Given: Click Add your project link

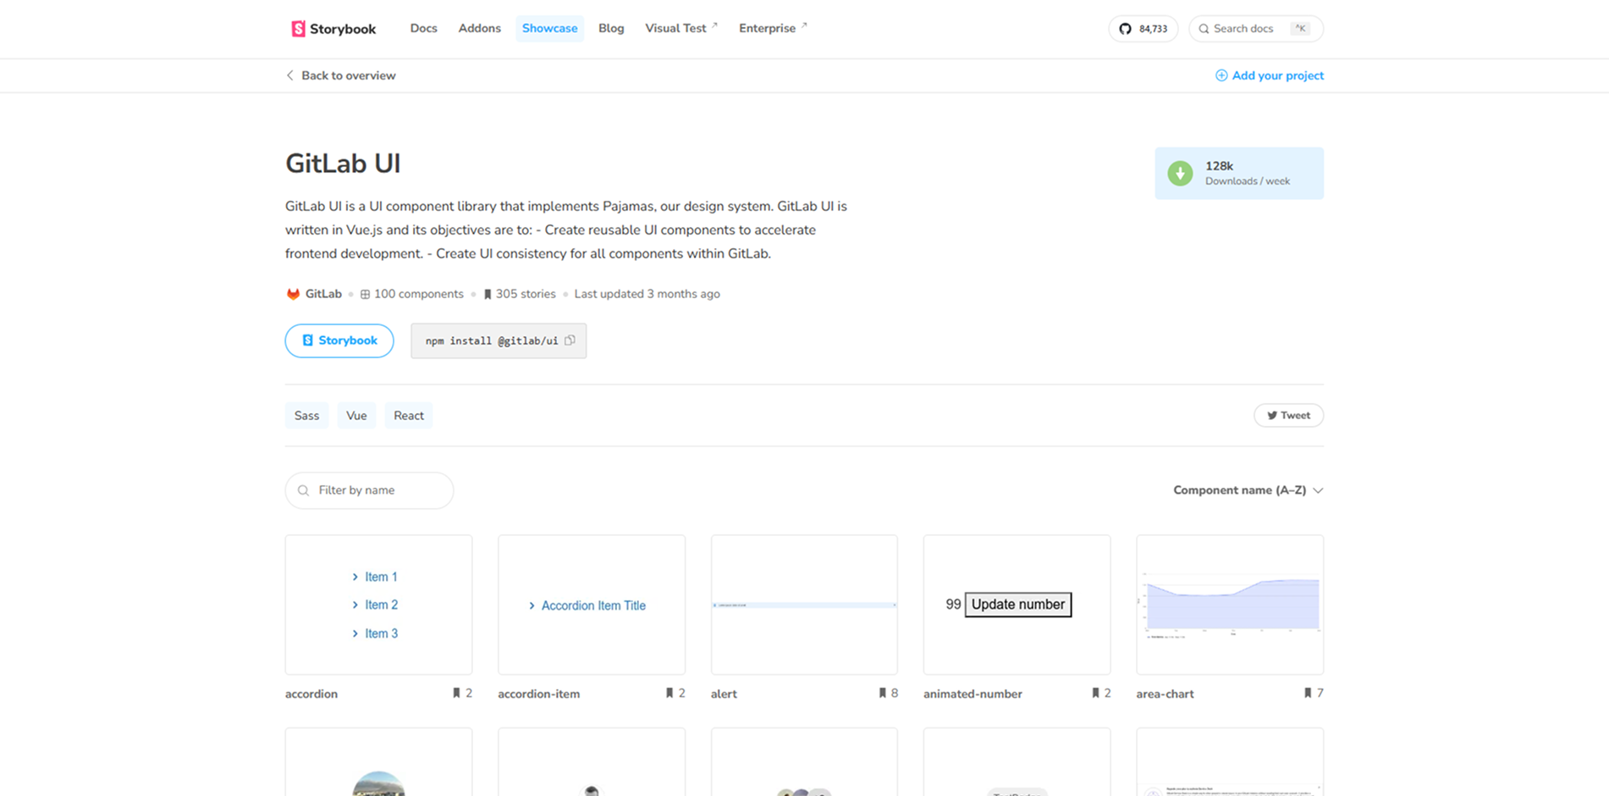Looking at the screenshot, I should click(1270, 75).
